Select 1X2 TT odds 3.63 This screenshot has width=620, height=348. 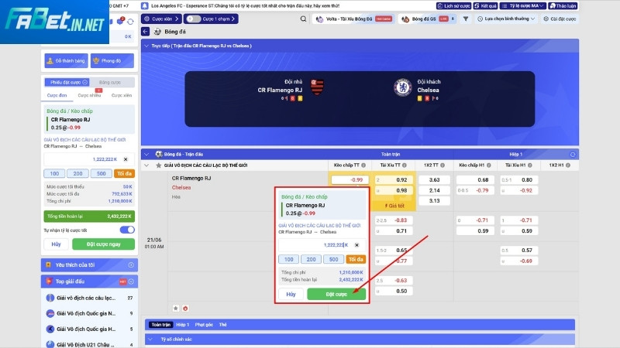(434, 180)
